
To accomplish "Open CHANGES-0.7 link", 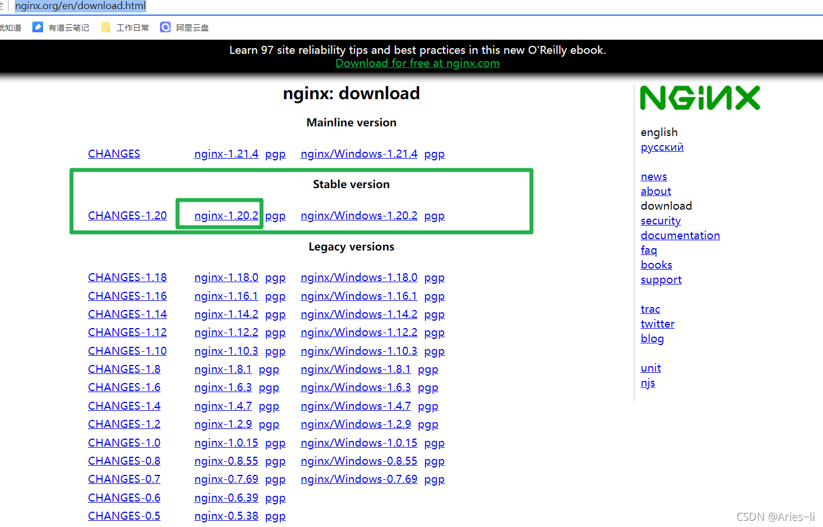I will pos(124,479).
